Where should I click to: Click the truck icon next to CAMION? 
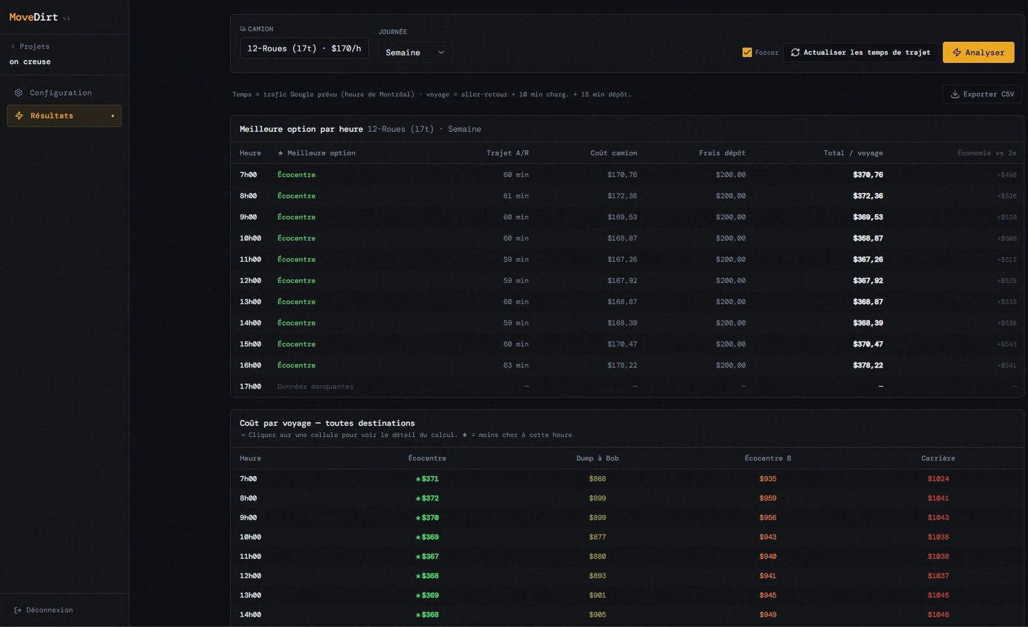[243, 29]
